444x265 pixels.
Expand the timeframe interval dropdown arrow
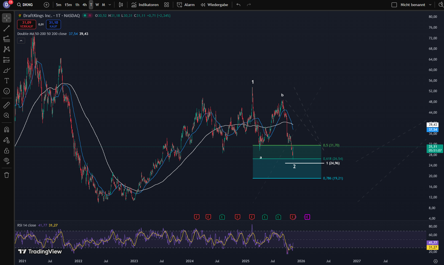110,5
